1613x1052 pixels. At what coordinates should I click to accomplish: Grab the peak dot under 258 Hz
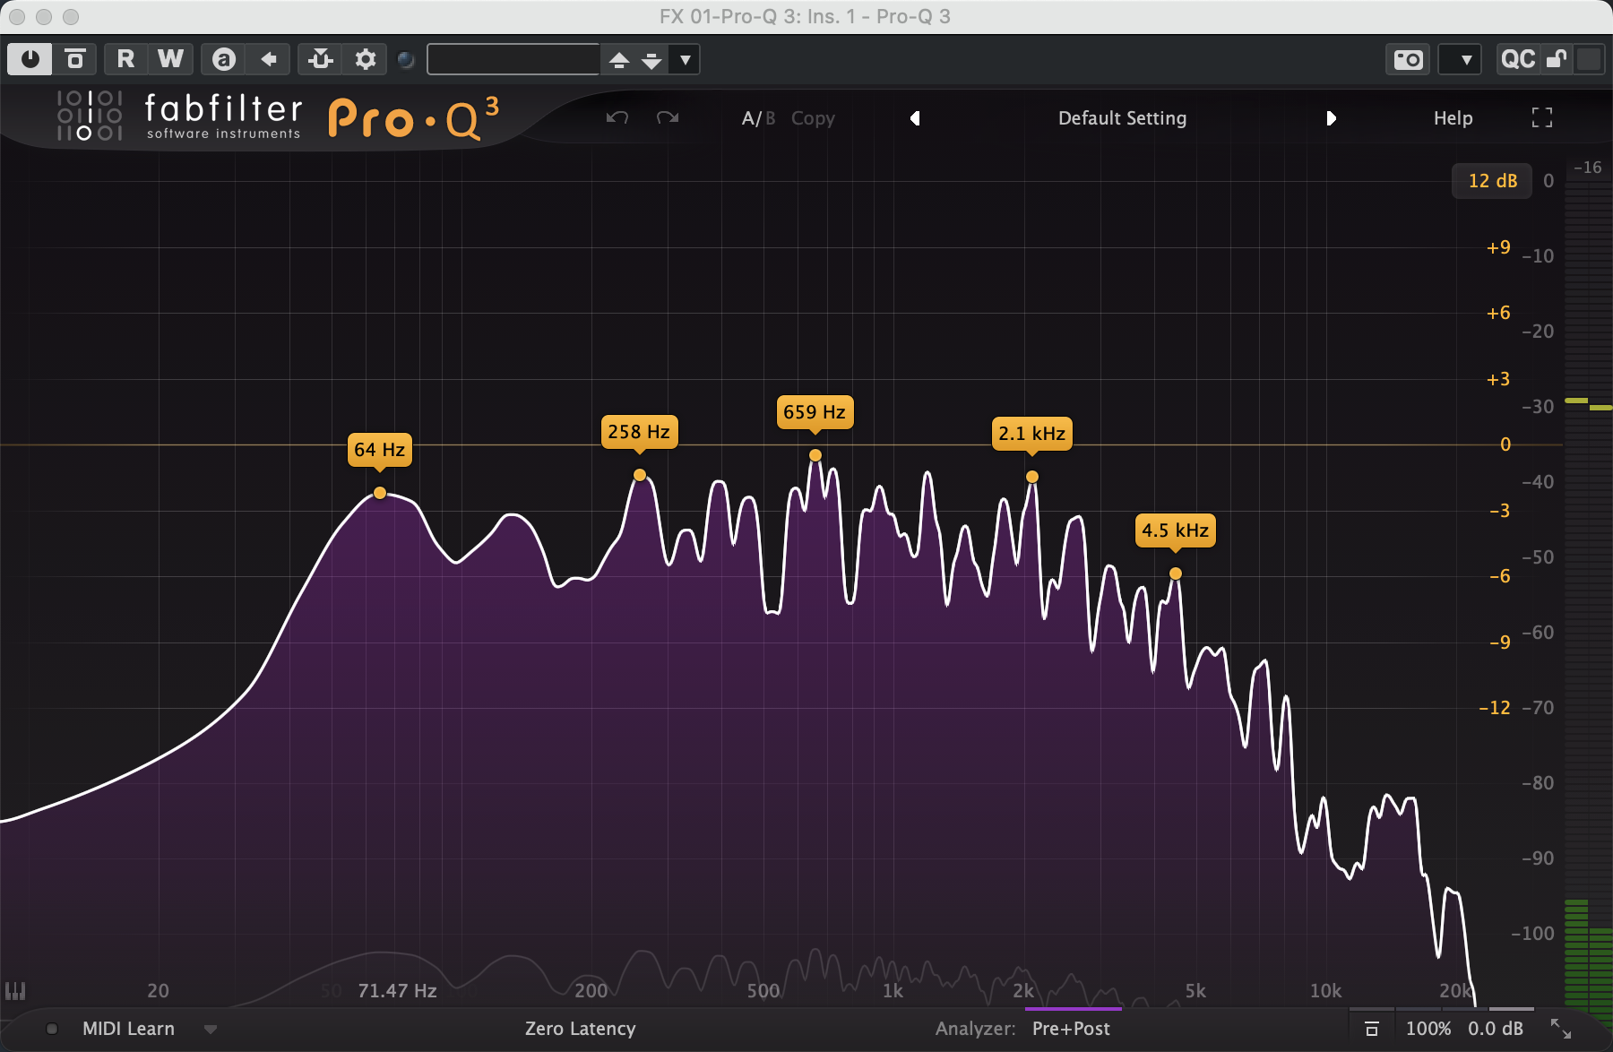point(640,475)
